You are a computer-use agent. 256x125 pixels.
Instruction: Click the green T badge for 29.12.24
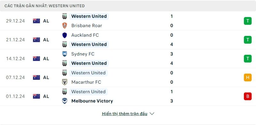pyautogui.click(x=248, y=21)
